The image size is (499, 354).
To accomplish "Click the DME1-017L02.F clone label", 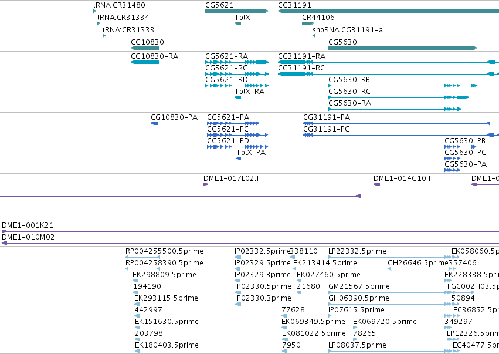I will click(232, 178).
